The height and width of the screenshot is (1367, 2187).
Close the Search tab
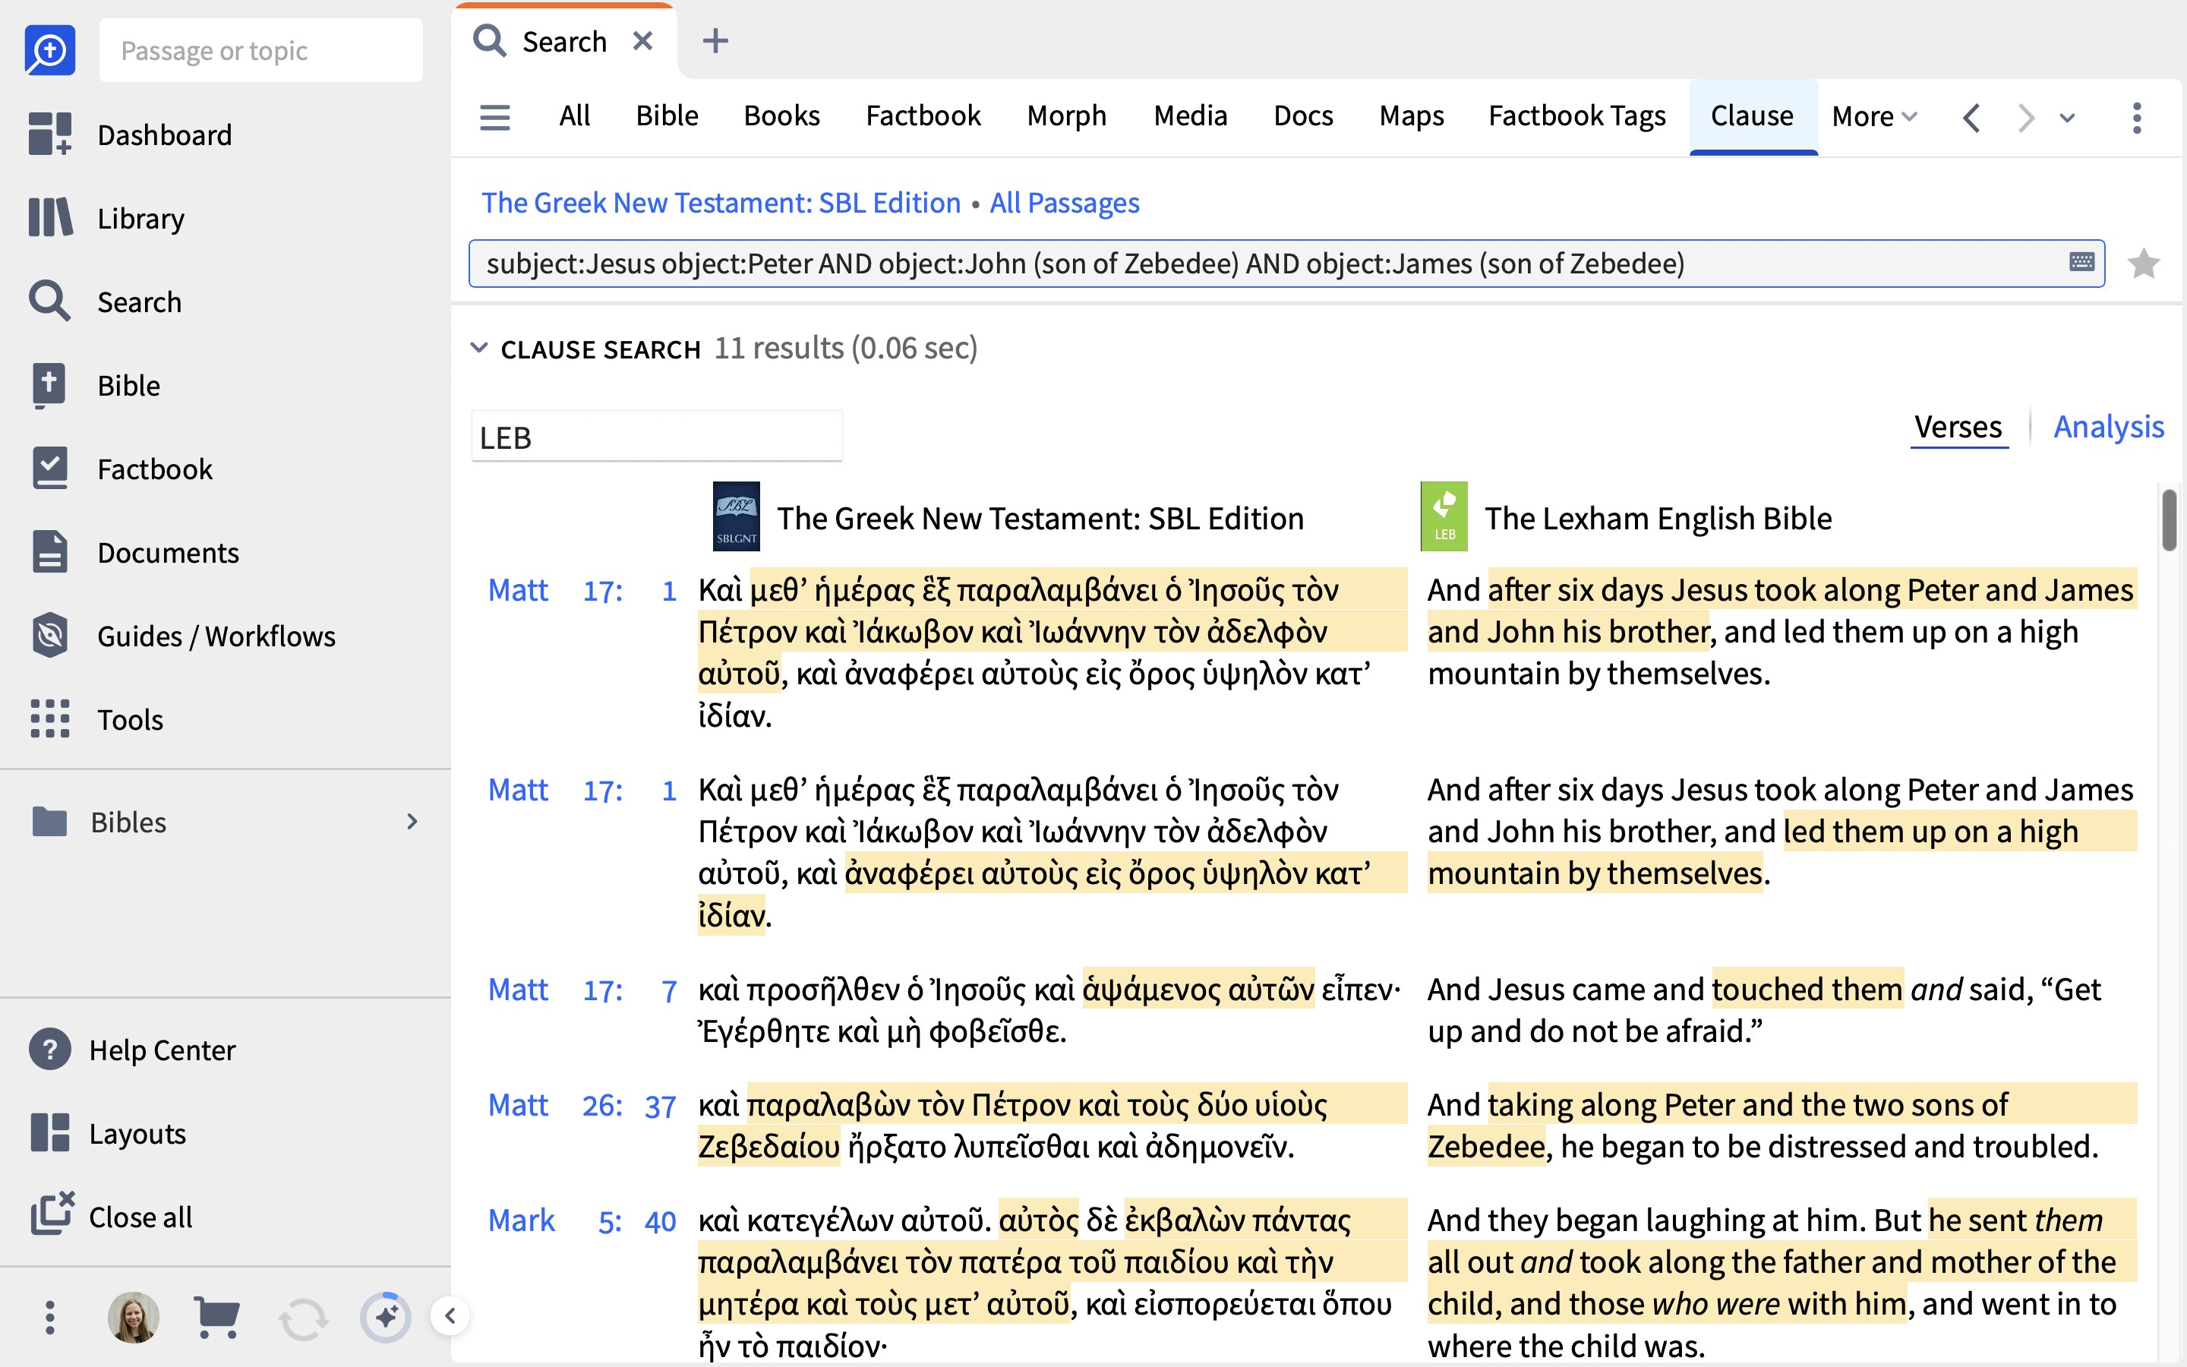[642, 41]
